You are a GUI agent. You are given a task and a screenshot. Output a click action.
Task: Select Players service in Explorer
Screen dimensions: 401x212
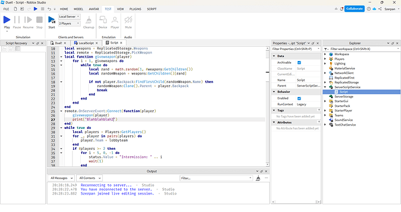click(x=339, y=59)
